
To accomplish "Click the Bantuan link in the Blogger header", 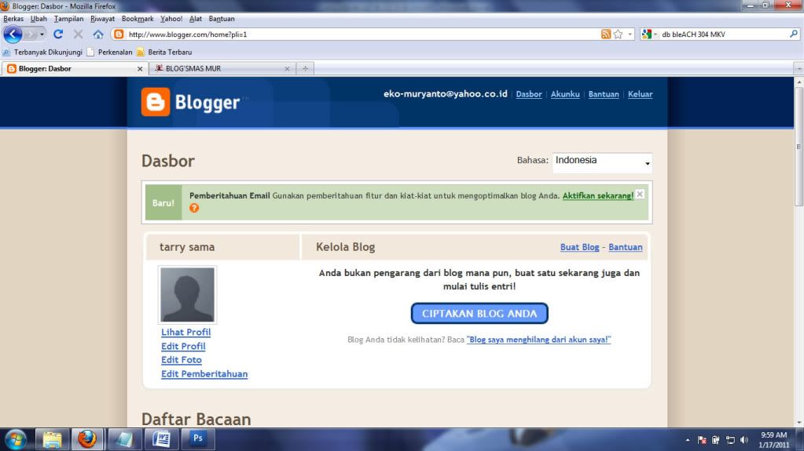I will pyautogui.click(x=604, y=94).
